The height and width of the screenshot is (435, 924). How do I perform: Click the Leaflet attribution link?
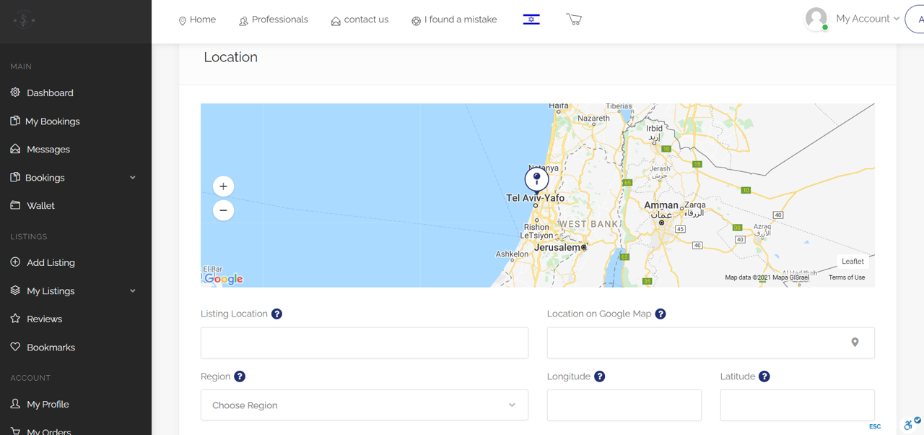click(852, 262)
